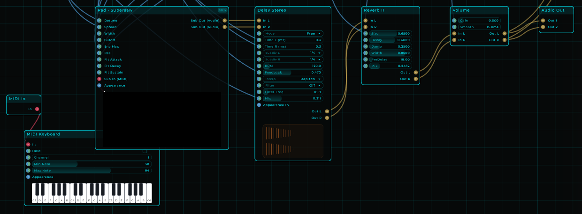This screenshot has width=582, height=214.
Task: Click the Env Max input port on Pad - Supersaw
Action: pyautogui.click(x=99, y=46)
